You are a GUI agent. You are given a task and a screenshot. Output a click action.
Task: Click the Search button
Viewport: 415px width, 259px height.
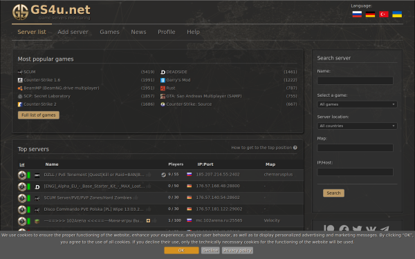(x=333, y=193)
